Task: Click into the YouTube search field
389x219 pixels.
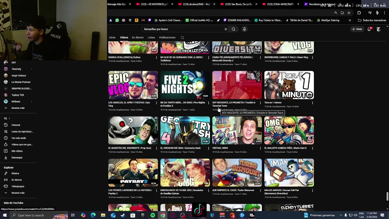Action: pos(182,29)
